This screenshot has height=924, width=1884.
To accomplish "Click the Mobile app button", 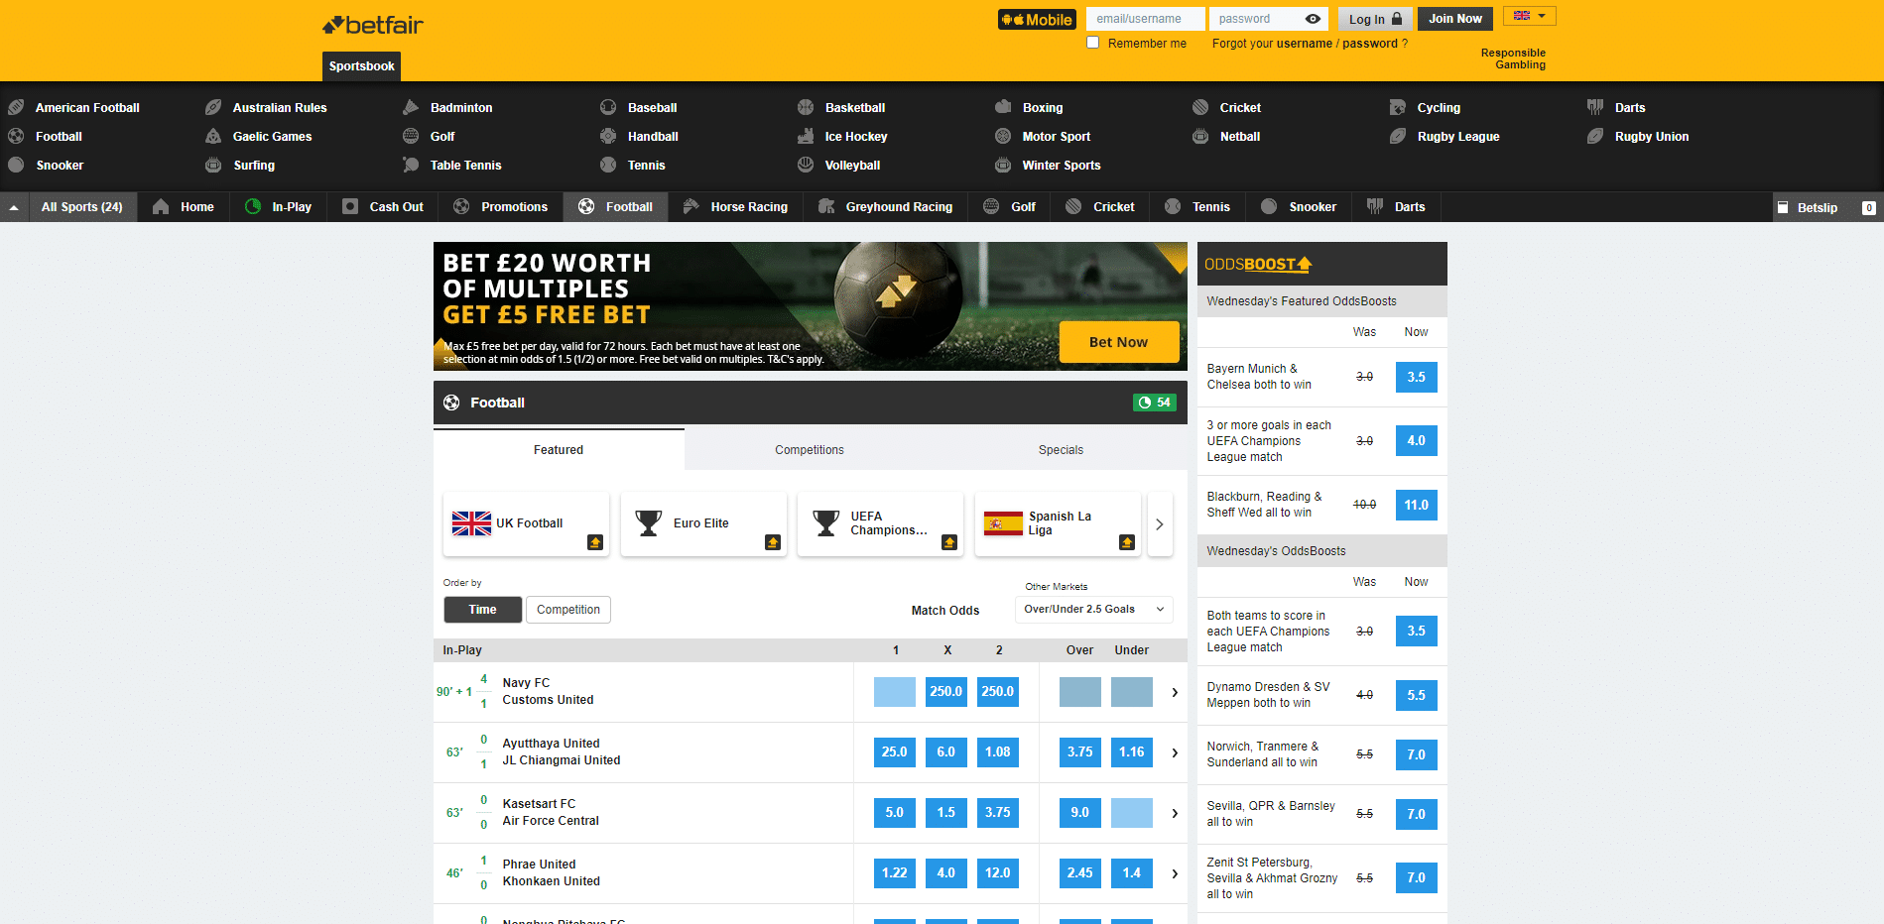I will click(1037, 19).
